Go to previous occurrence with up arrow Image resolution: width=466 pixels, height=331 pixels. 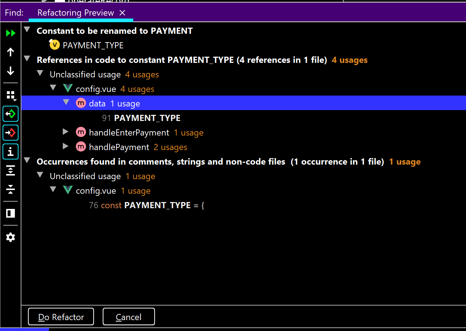click(11, 52)
